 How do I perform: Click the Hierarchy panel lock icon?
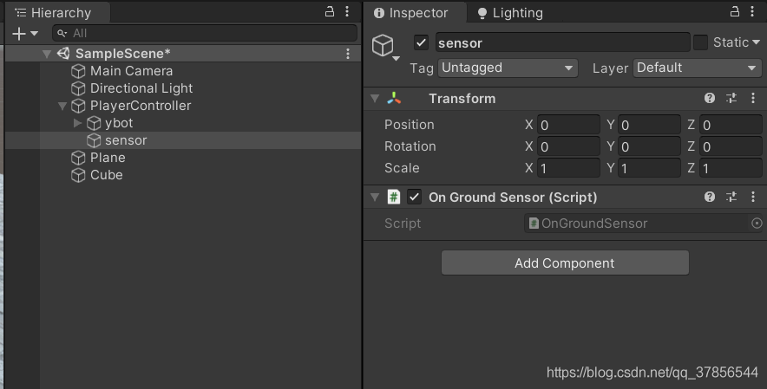pyautogui.click(x=330, y=12)
